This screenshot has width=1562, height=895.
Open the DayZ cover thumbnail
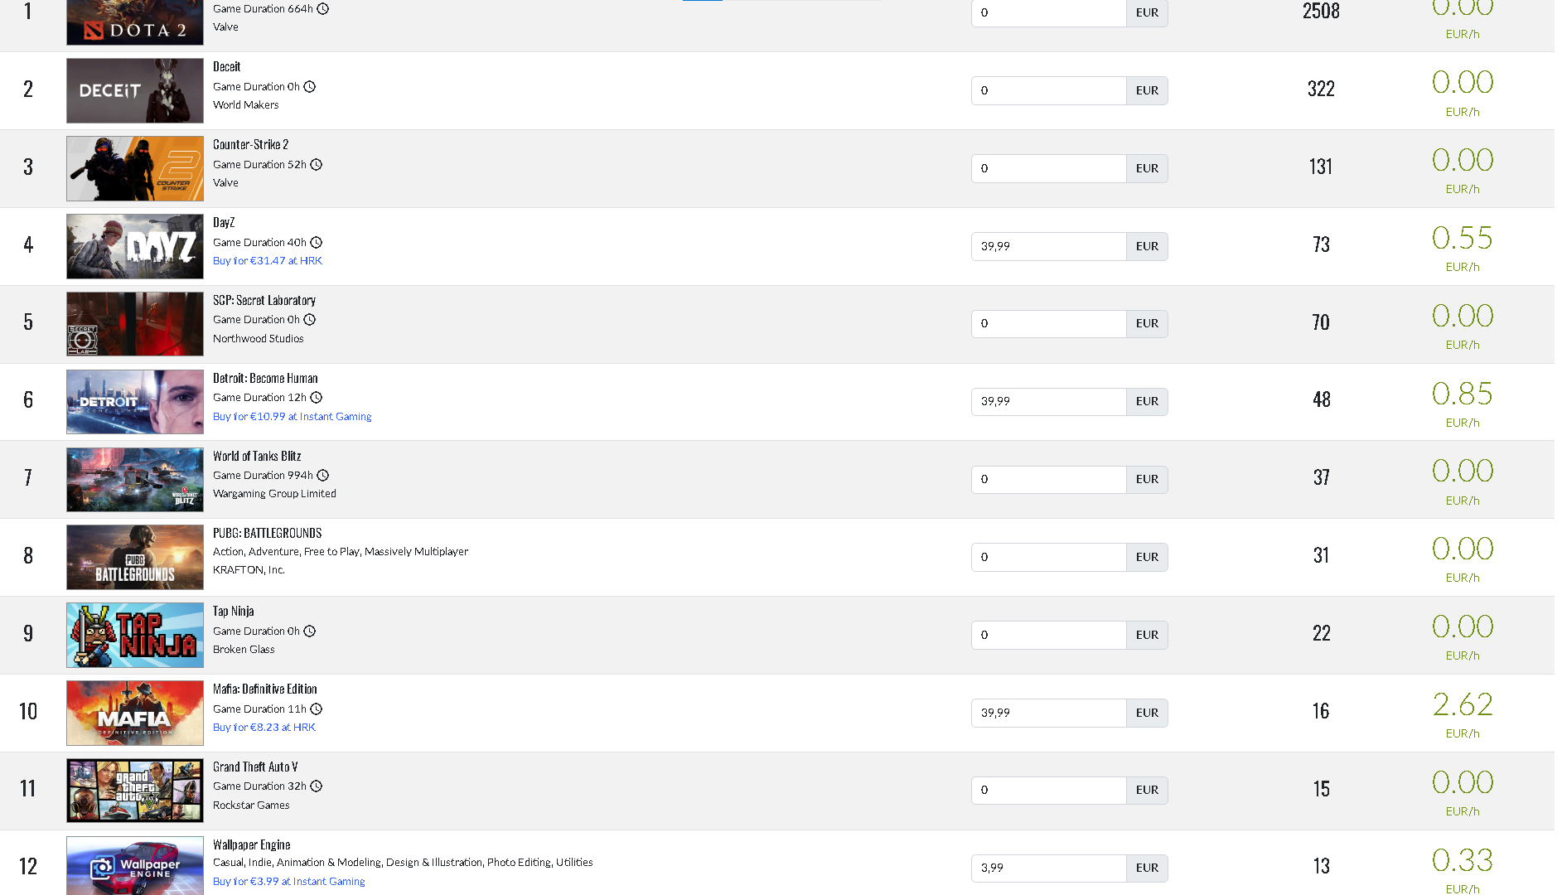click(x=135, y=246)
